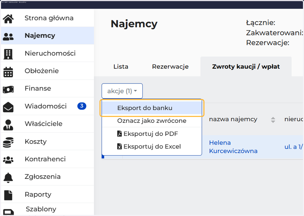The width and height of the screenshot is (304, 216).
Task: Select the Zwroty kaucji / wpłat tab
Action: pos(246,67)
